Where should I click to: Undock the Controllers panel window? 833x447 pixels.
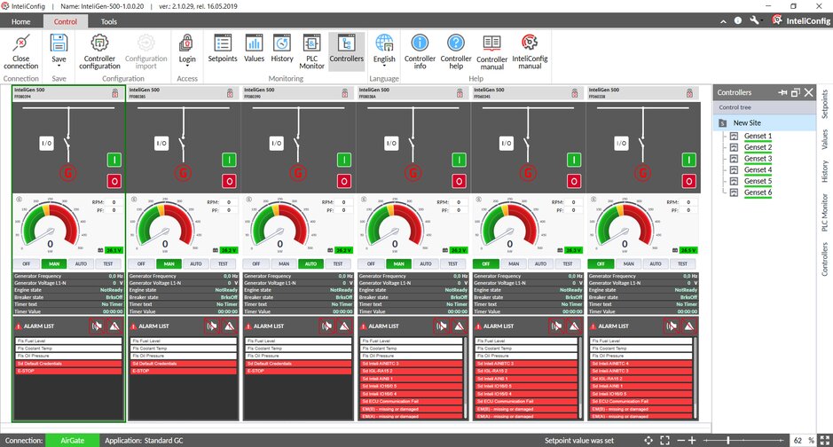(795, 92)
